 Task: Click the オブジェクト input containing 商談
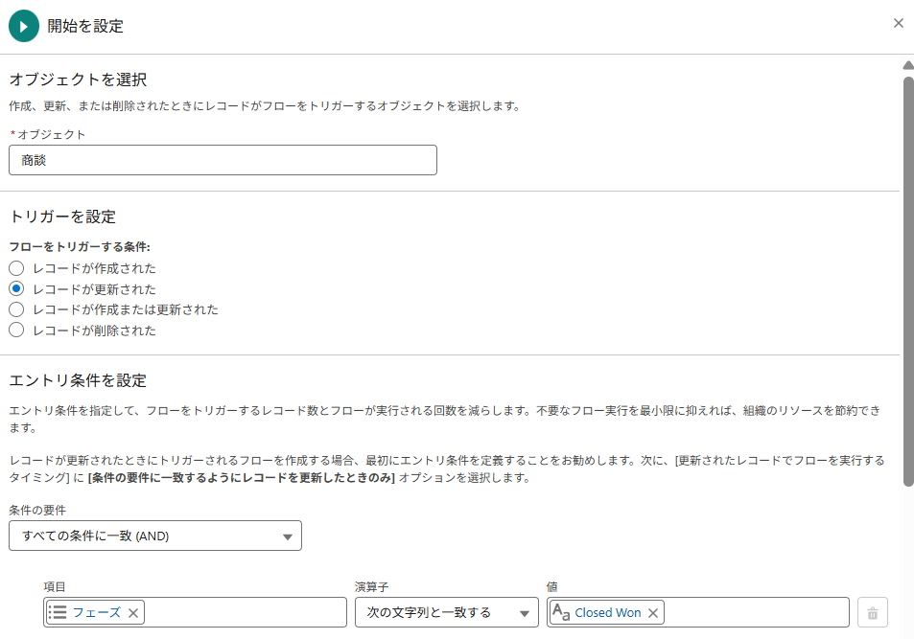[223, 160]
